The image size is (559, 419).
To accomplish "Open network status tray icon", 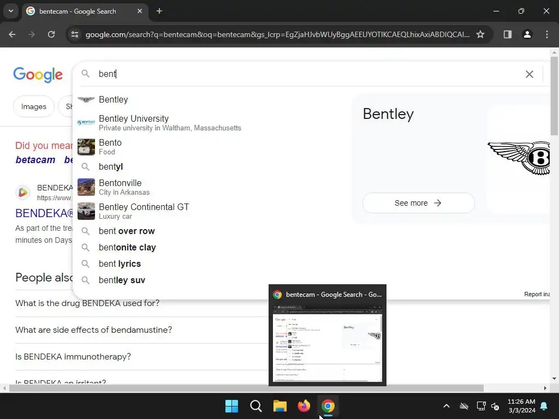I will [x=481, y=406].
